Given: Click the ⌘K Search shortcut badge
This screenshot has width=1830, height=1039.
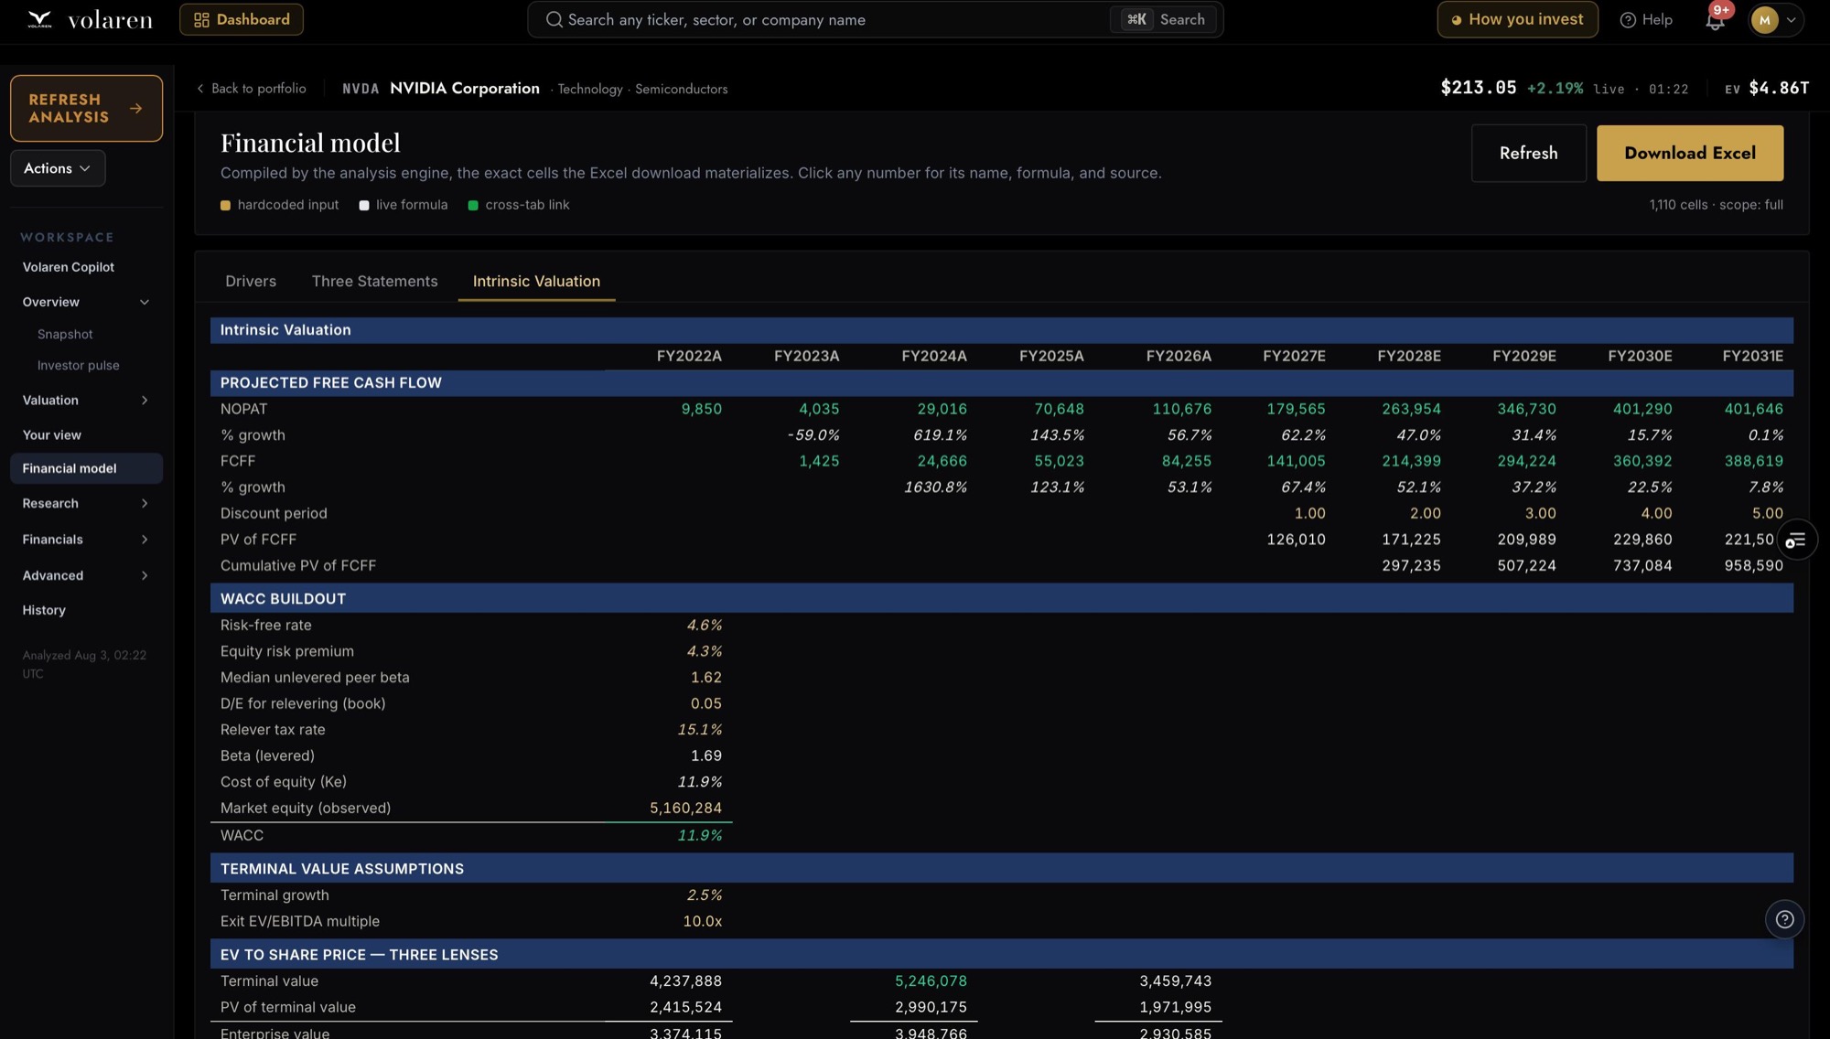Looking at the screenshot, I should click(x=1164, y=19).
